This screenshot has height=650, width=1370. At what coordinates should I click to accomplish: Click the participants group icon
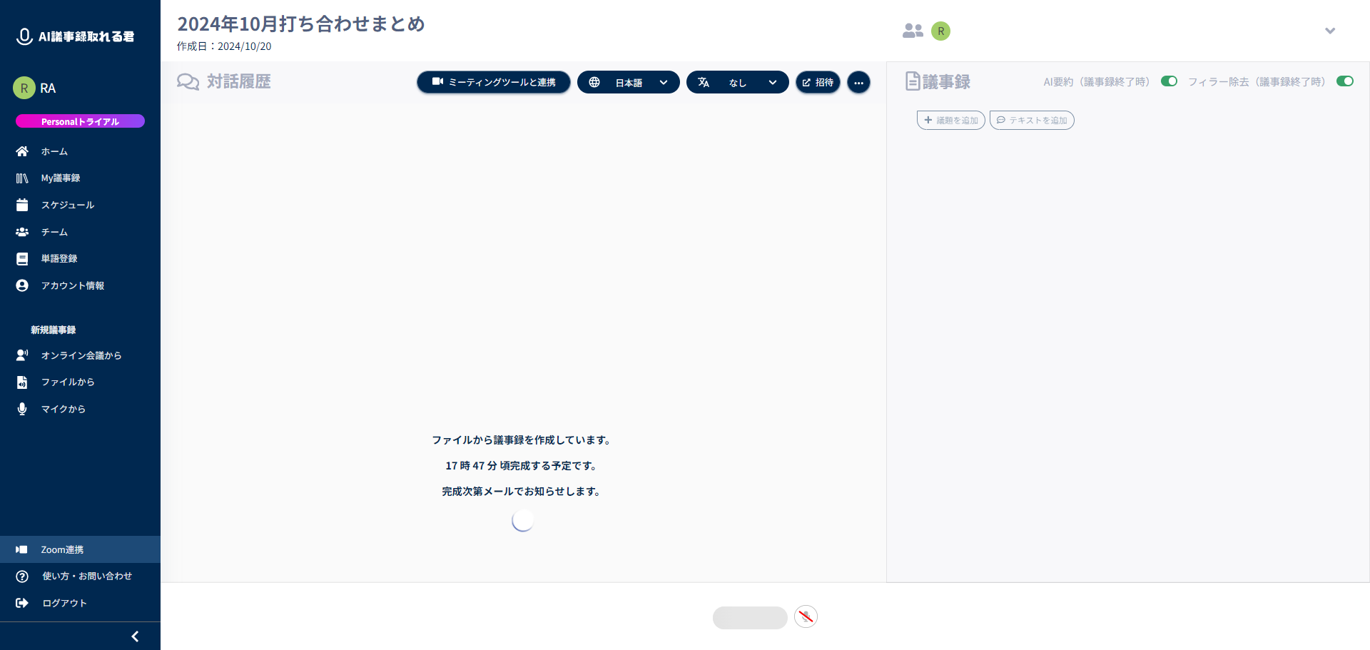pyautogui.click(x=913, y=31)
